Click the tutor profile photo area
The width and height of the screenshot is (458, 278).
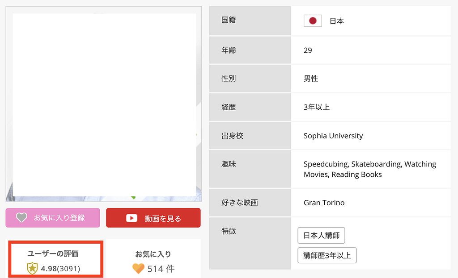[103, 103]
